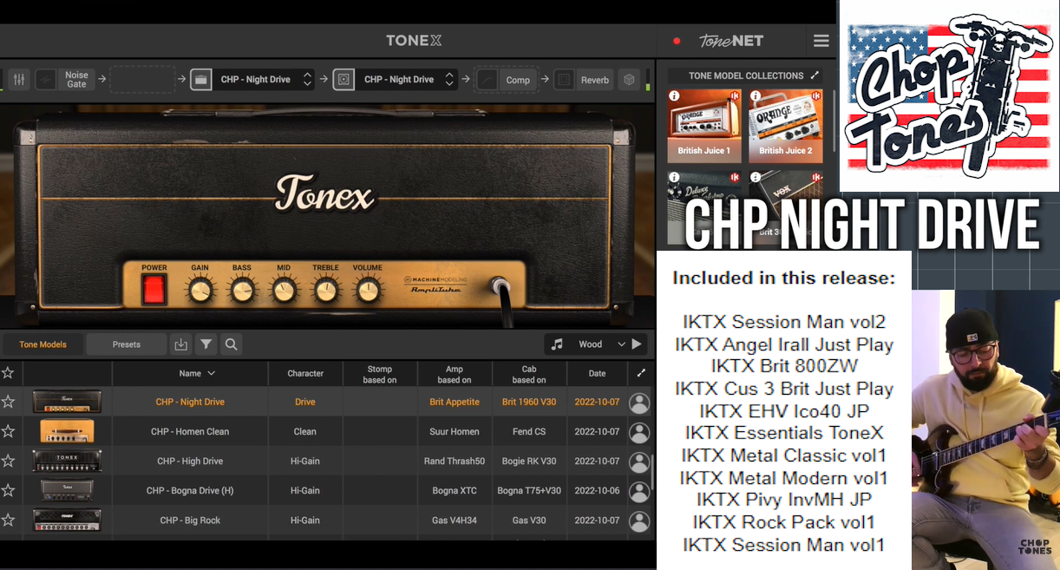Click the Reverb square icon

(x=565, y=80)
